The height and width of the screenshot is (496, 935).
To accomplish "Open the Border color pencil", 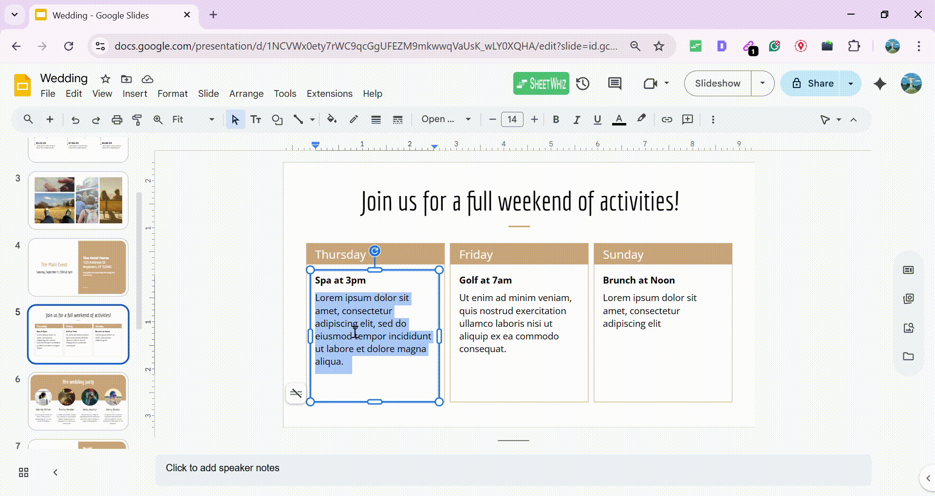I will click(x=354, y=120).
